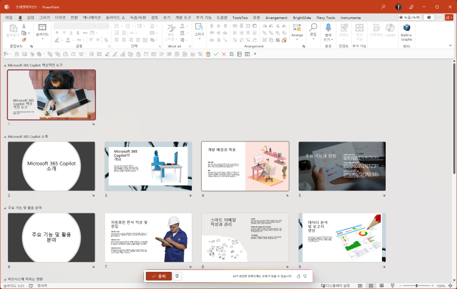The image size is (457, 289).
Task: Click the pen icon in title bar
Action: coord(411,7)
